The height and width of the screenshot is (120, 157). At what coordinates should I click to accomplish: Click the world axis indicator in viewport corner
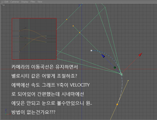click(7, 112)
